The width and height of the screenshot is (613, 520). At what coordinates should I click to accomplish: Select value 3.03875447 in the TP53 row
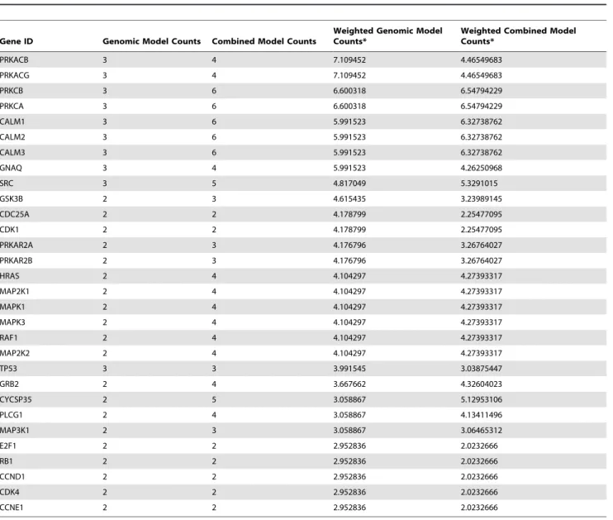coord(482,369)
